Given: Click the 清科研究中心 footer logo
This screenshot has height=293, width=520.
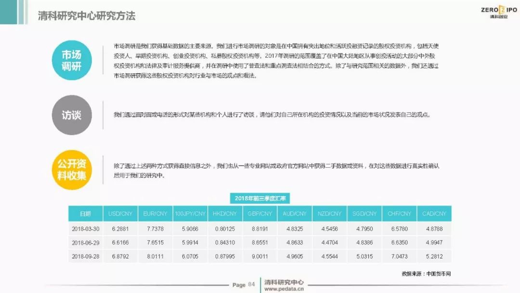Looking at the screenshot, I should (x=285, y=282).
